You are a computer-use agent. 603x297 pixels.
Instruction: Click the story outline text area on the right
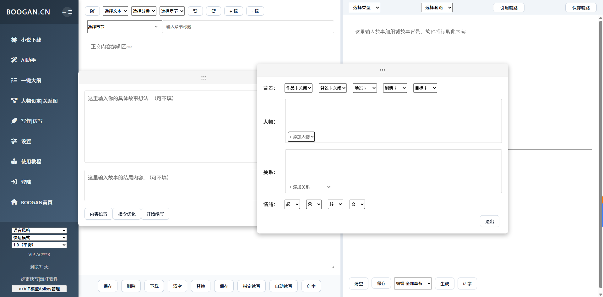[470, 85]
